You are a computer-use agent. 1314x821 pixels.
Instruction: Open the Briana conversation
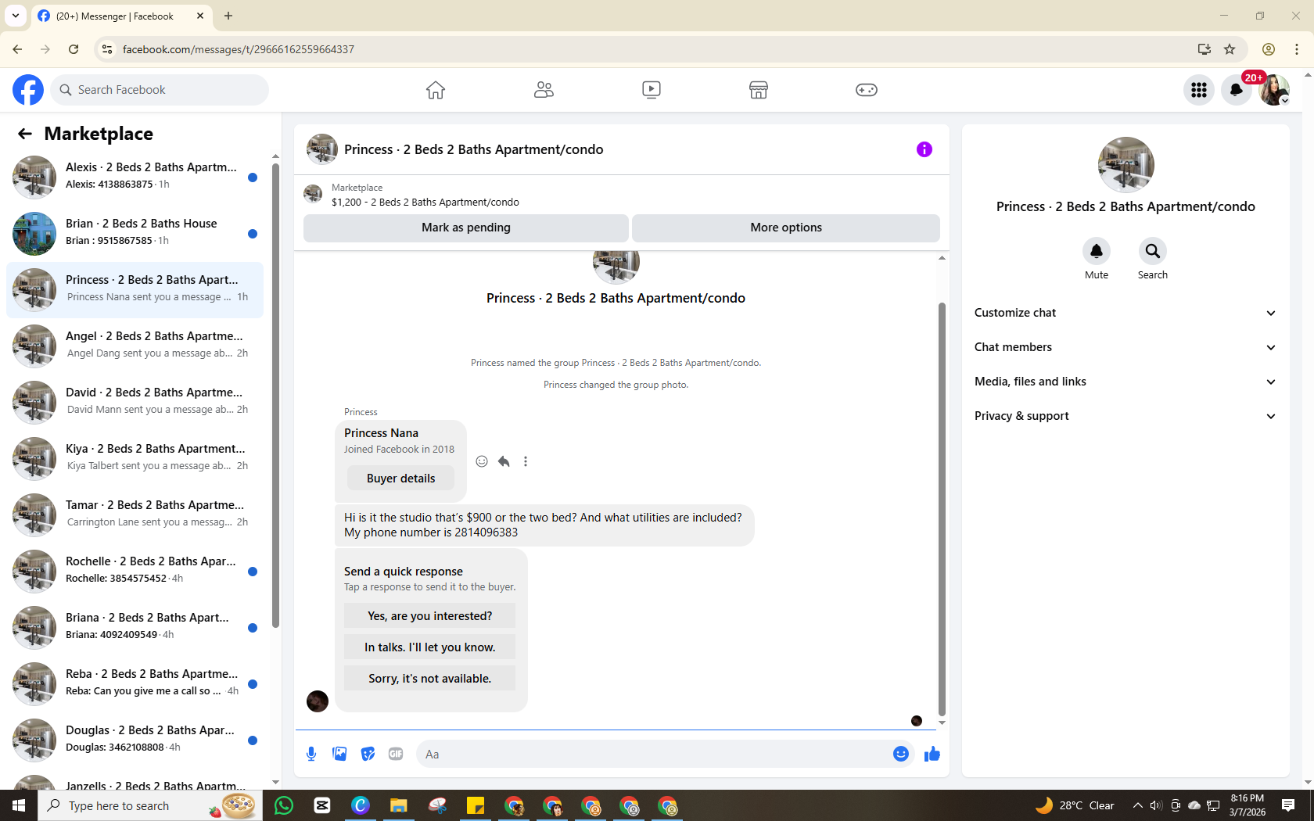[x=135, y=628]
